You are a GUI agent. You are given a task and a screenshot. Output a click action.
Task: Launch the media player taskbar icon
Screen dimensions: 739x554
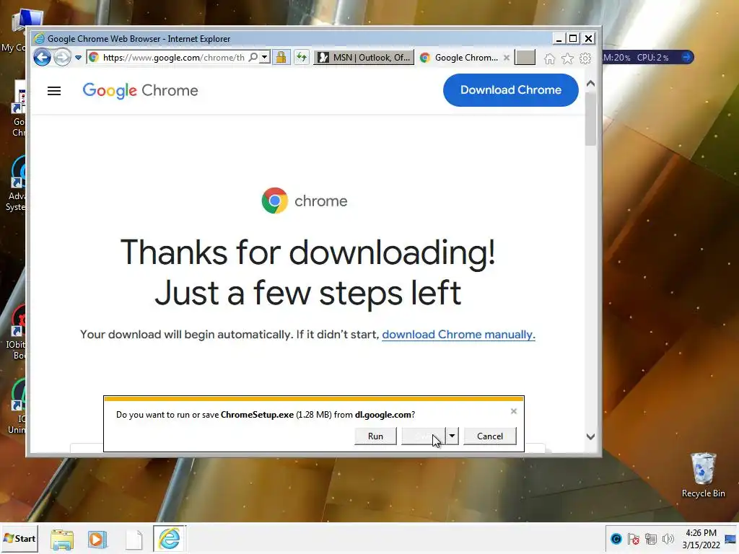[97, 540]
